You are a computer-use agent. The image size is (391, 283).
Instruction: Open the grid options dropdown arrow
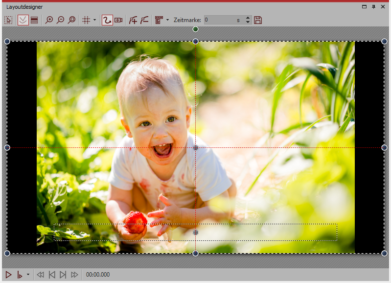coord(94,20)
